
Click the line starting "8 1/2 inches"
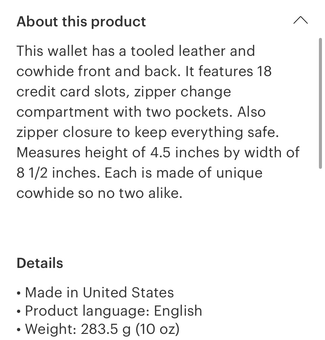[139, 173]
